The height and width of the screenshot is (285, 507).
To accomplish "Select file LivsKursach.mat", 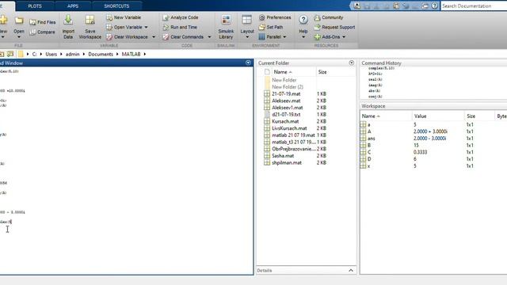I will point(289,128).
